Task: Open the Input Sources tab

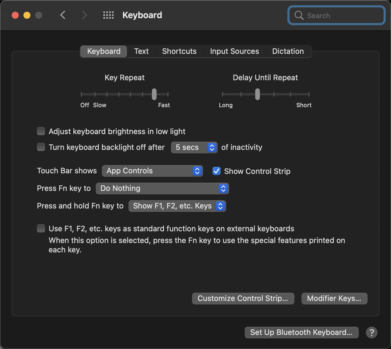Action: [x=234, y=52]
